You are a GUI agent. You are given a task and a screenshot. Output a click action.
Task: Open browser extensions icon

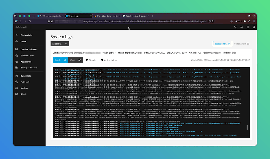pyautogui.click(x=250, y=21)
